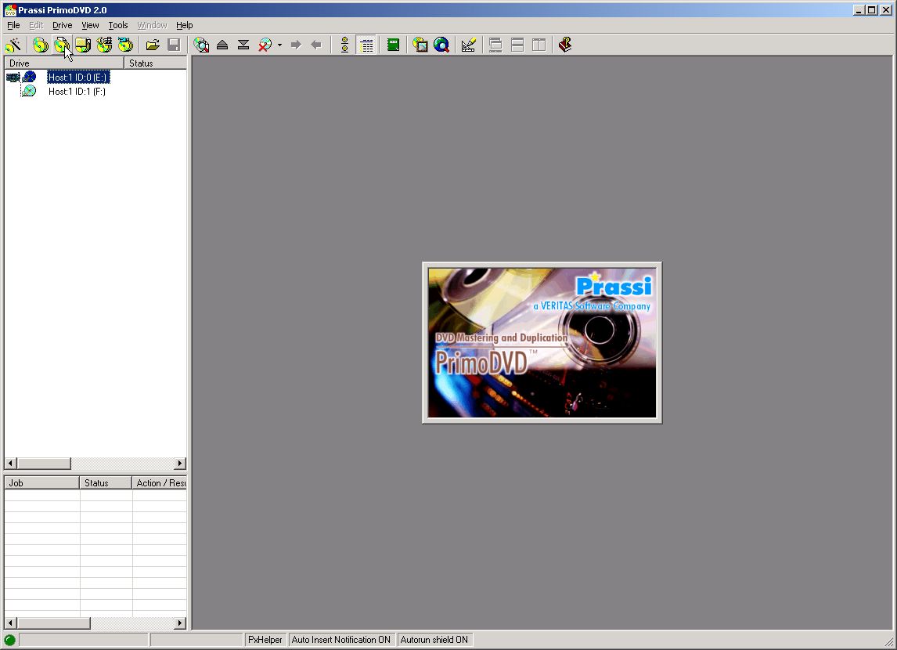Image resolution: width=897 pixels, height=650 pixels.
Task: Create a new video disc job
Action: (124, 45)
